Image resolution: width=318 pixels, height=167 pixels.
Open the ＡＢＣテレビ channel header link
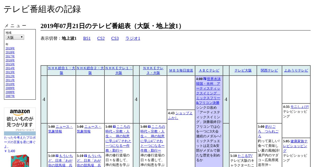[x=209, y=71]
